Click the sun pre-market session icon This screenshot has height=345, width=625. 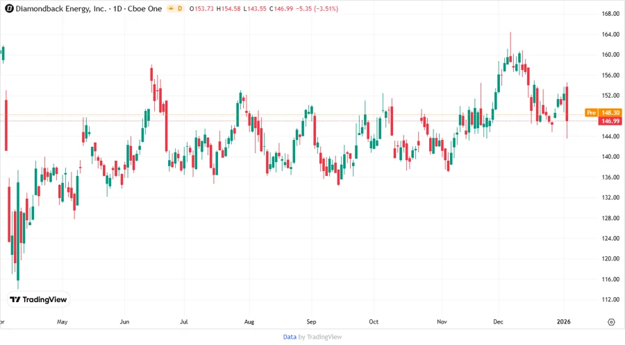(171, 8)
